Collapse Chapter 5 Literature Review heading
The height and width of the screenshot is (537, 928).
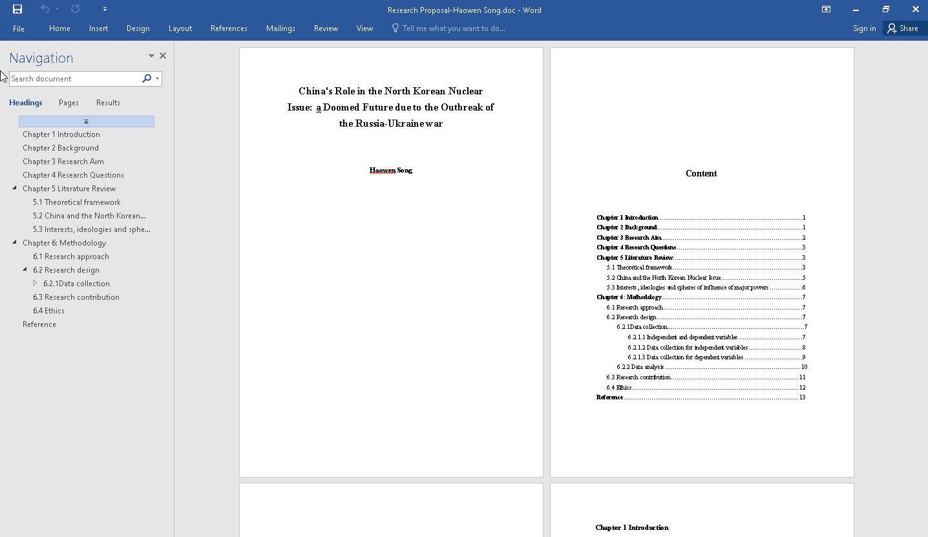tap(14, 189)
